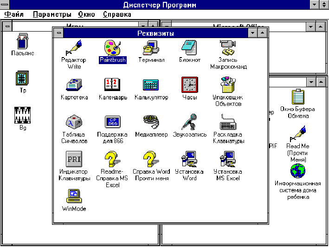The width and height of the screenshot is (329, 248).
Task: Select the Блокнот notepad icon
Action: tap(189, 48)
